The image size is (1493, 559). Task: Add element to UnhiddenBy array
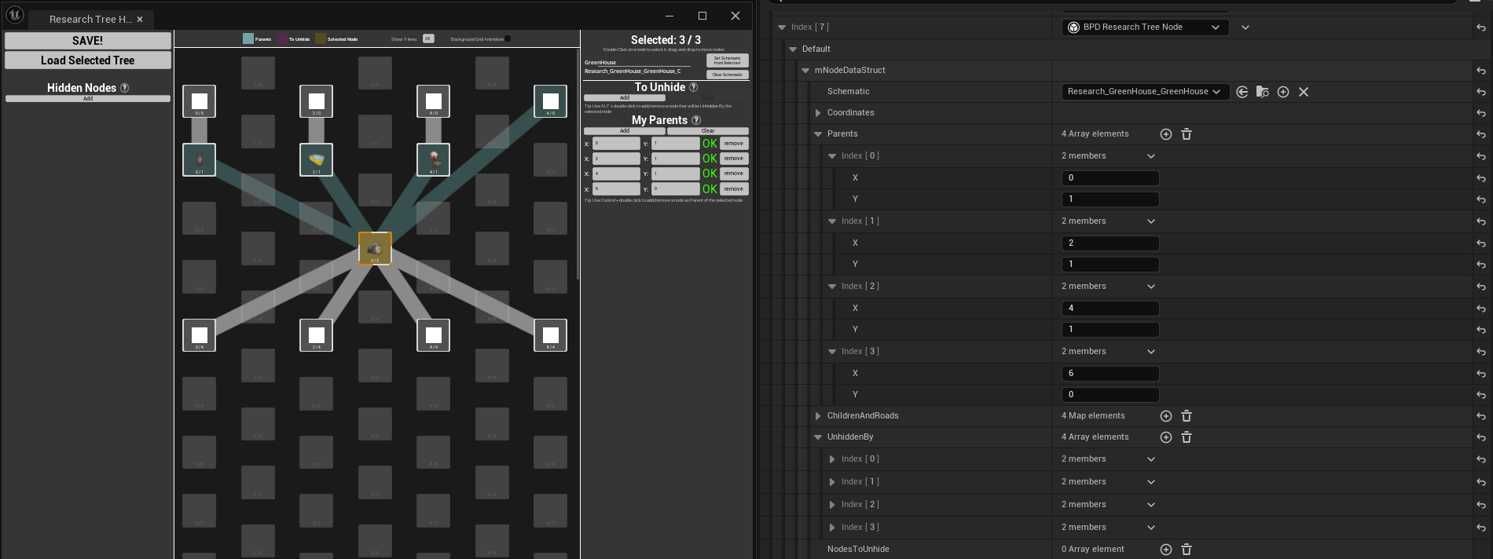pyautogui.click(x=1166, y=437)
